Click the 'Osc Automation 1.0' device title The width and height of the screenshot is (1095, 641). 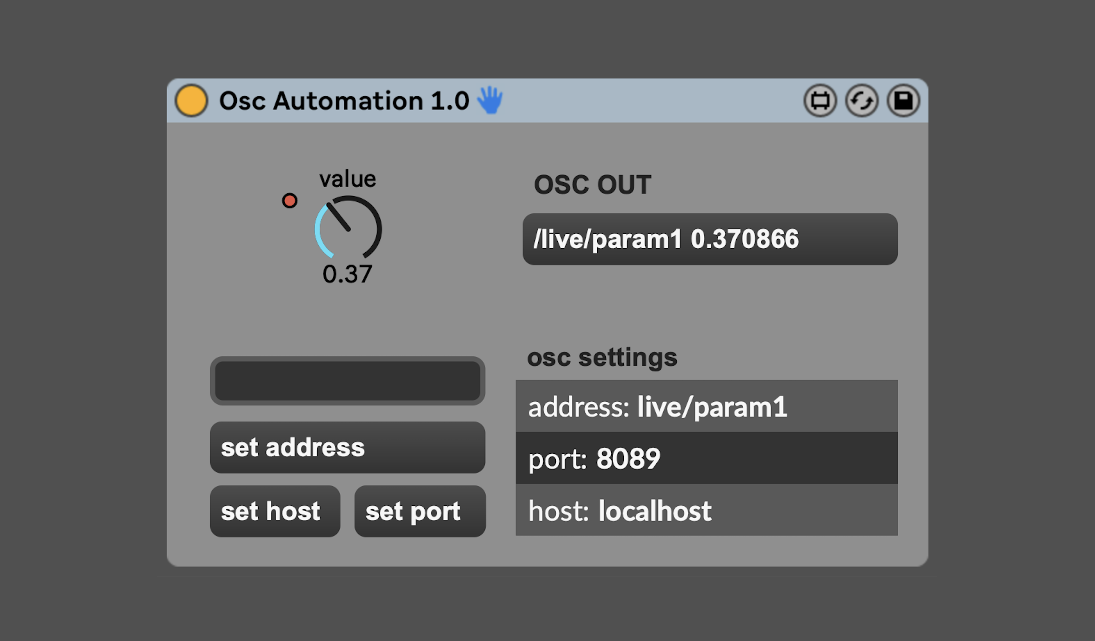tap(344, 101)
